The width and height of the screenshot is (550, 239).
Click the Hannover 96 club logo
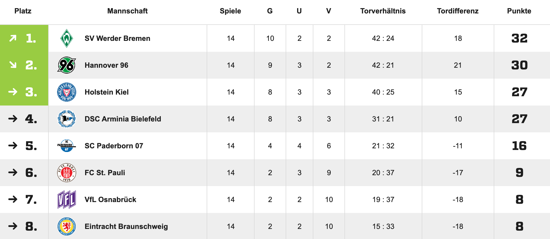tap(67, 65)
